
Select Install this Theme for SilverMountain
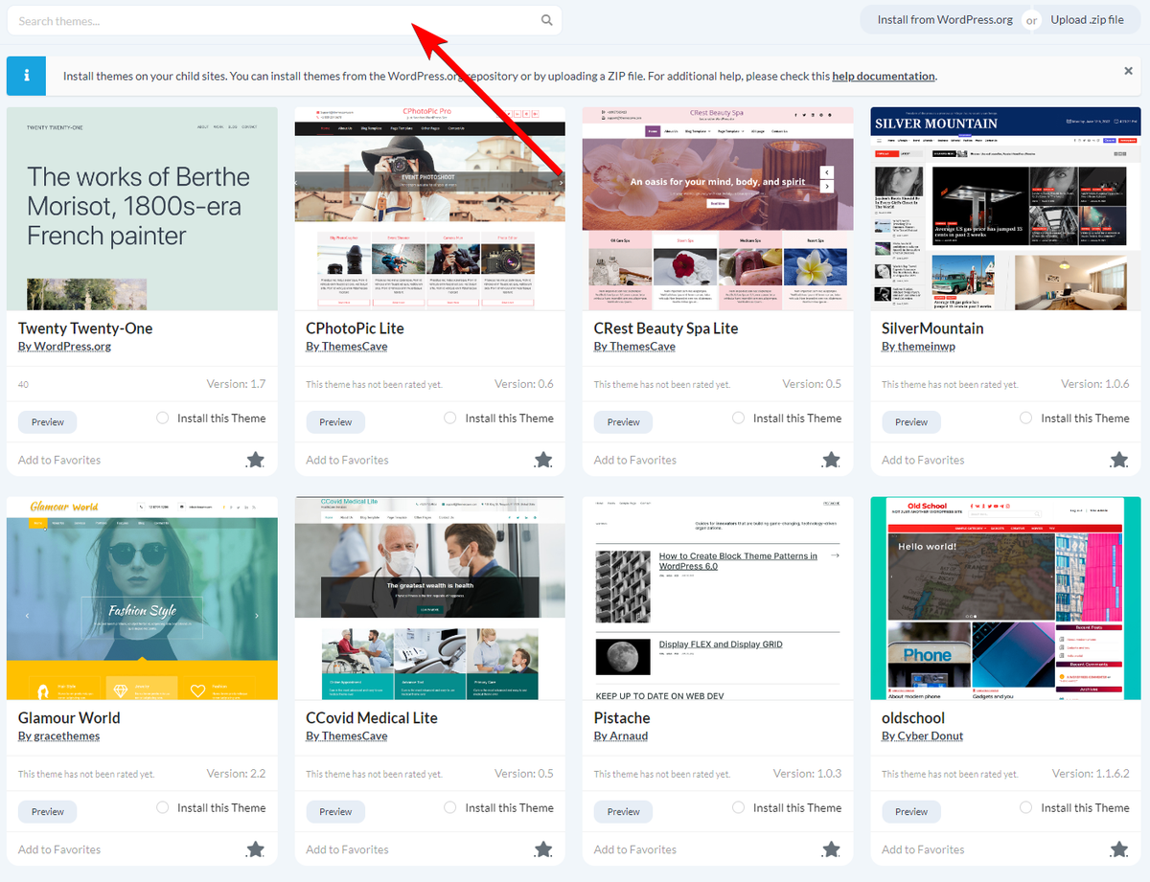[x=1024, y=418]
